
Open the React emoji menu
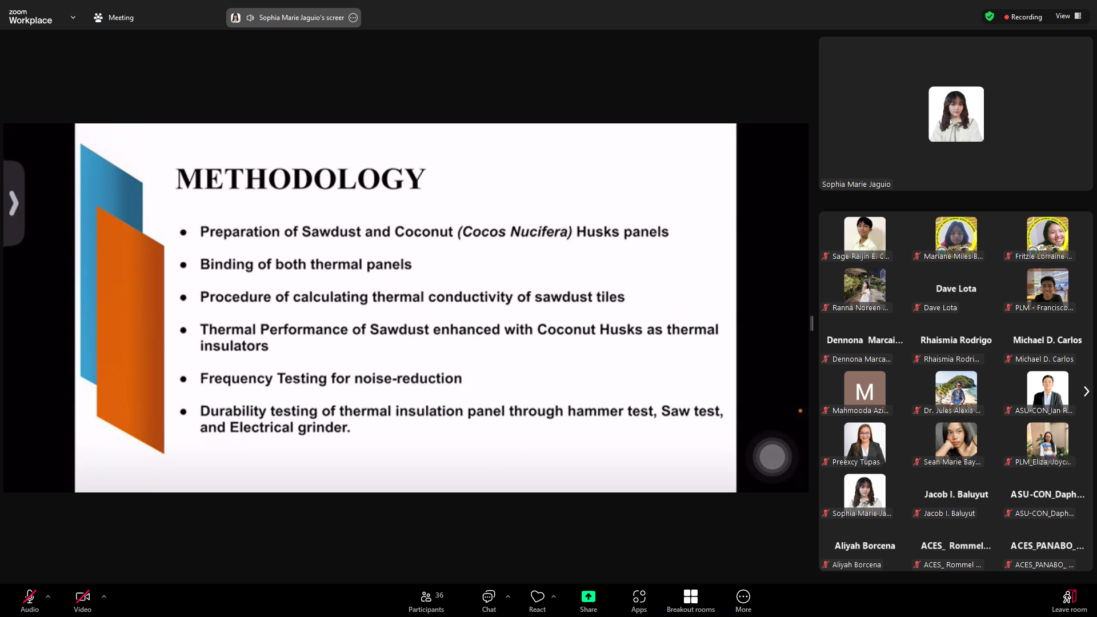click(537, 600)
